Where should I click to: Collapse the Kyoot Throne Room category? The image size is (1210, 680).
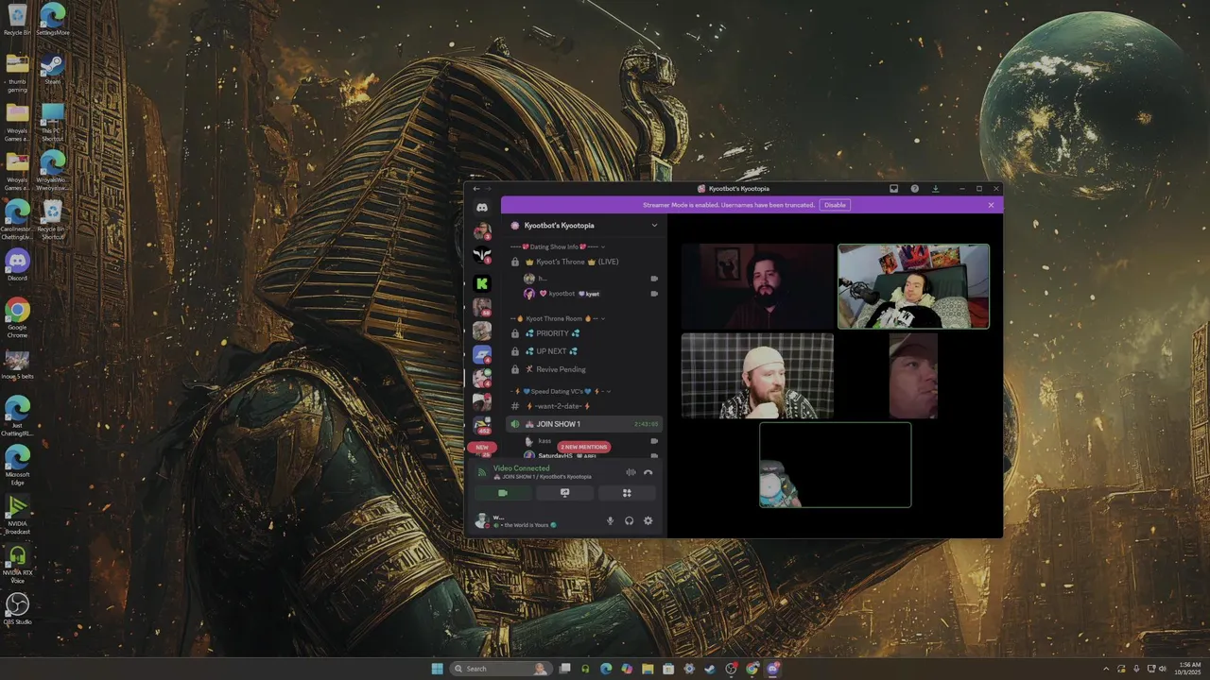tap(558, 318)
